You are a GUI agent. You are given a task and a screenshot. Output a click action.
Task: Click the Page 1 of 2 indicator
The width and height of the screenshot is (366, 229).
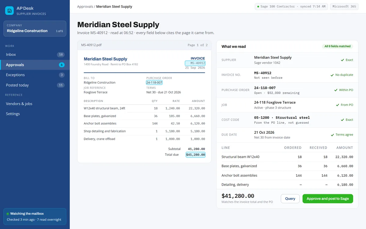[198, 45]
